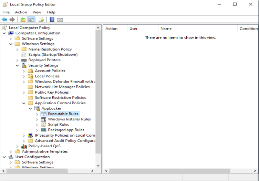Click the Up one level folder icon
This screenshot has width=259, height=181.
click(23, 20)
